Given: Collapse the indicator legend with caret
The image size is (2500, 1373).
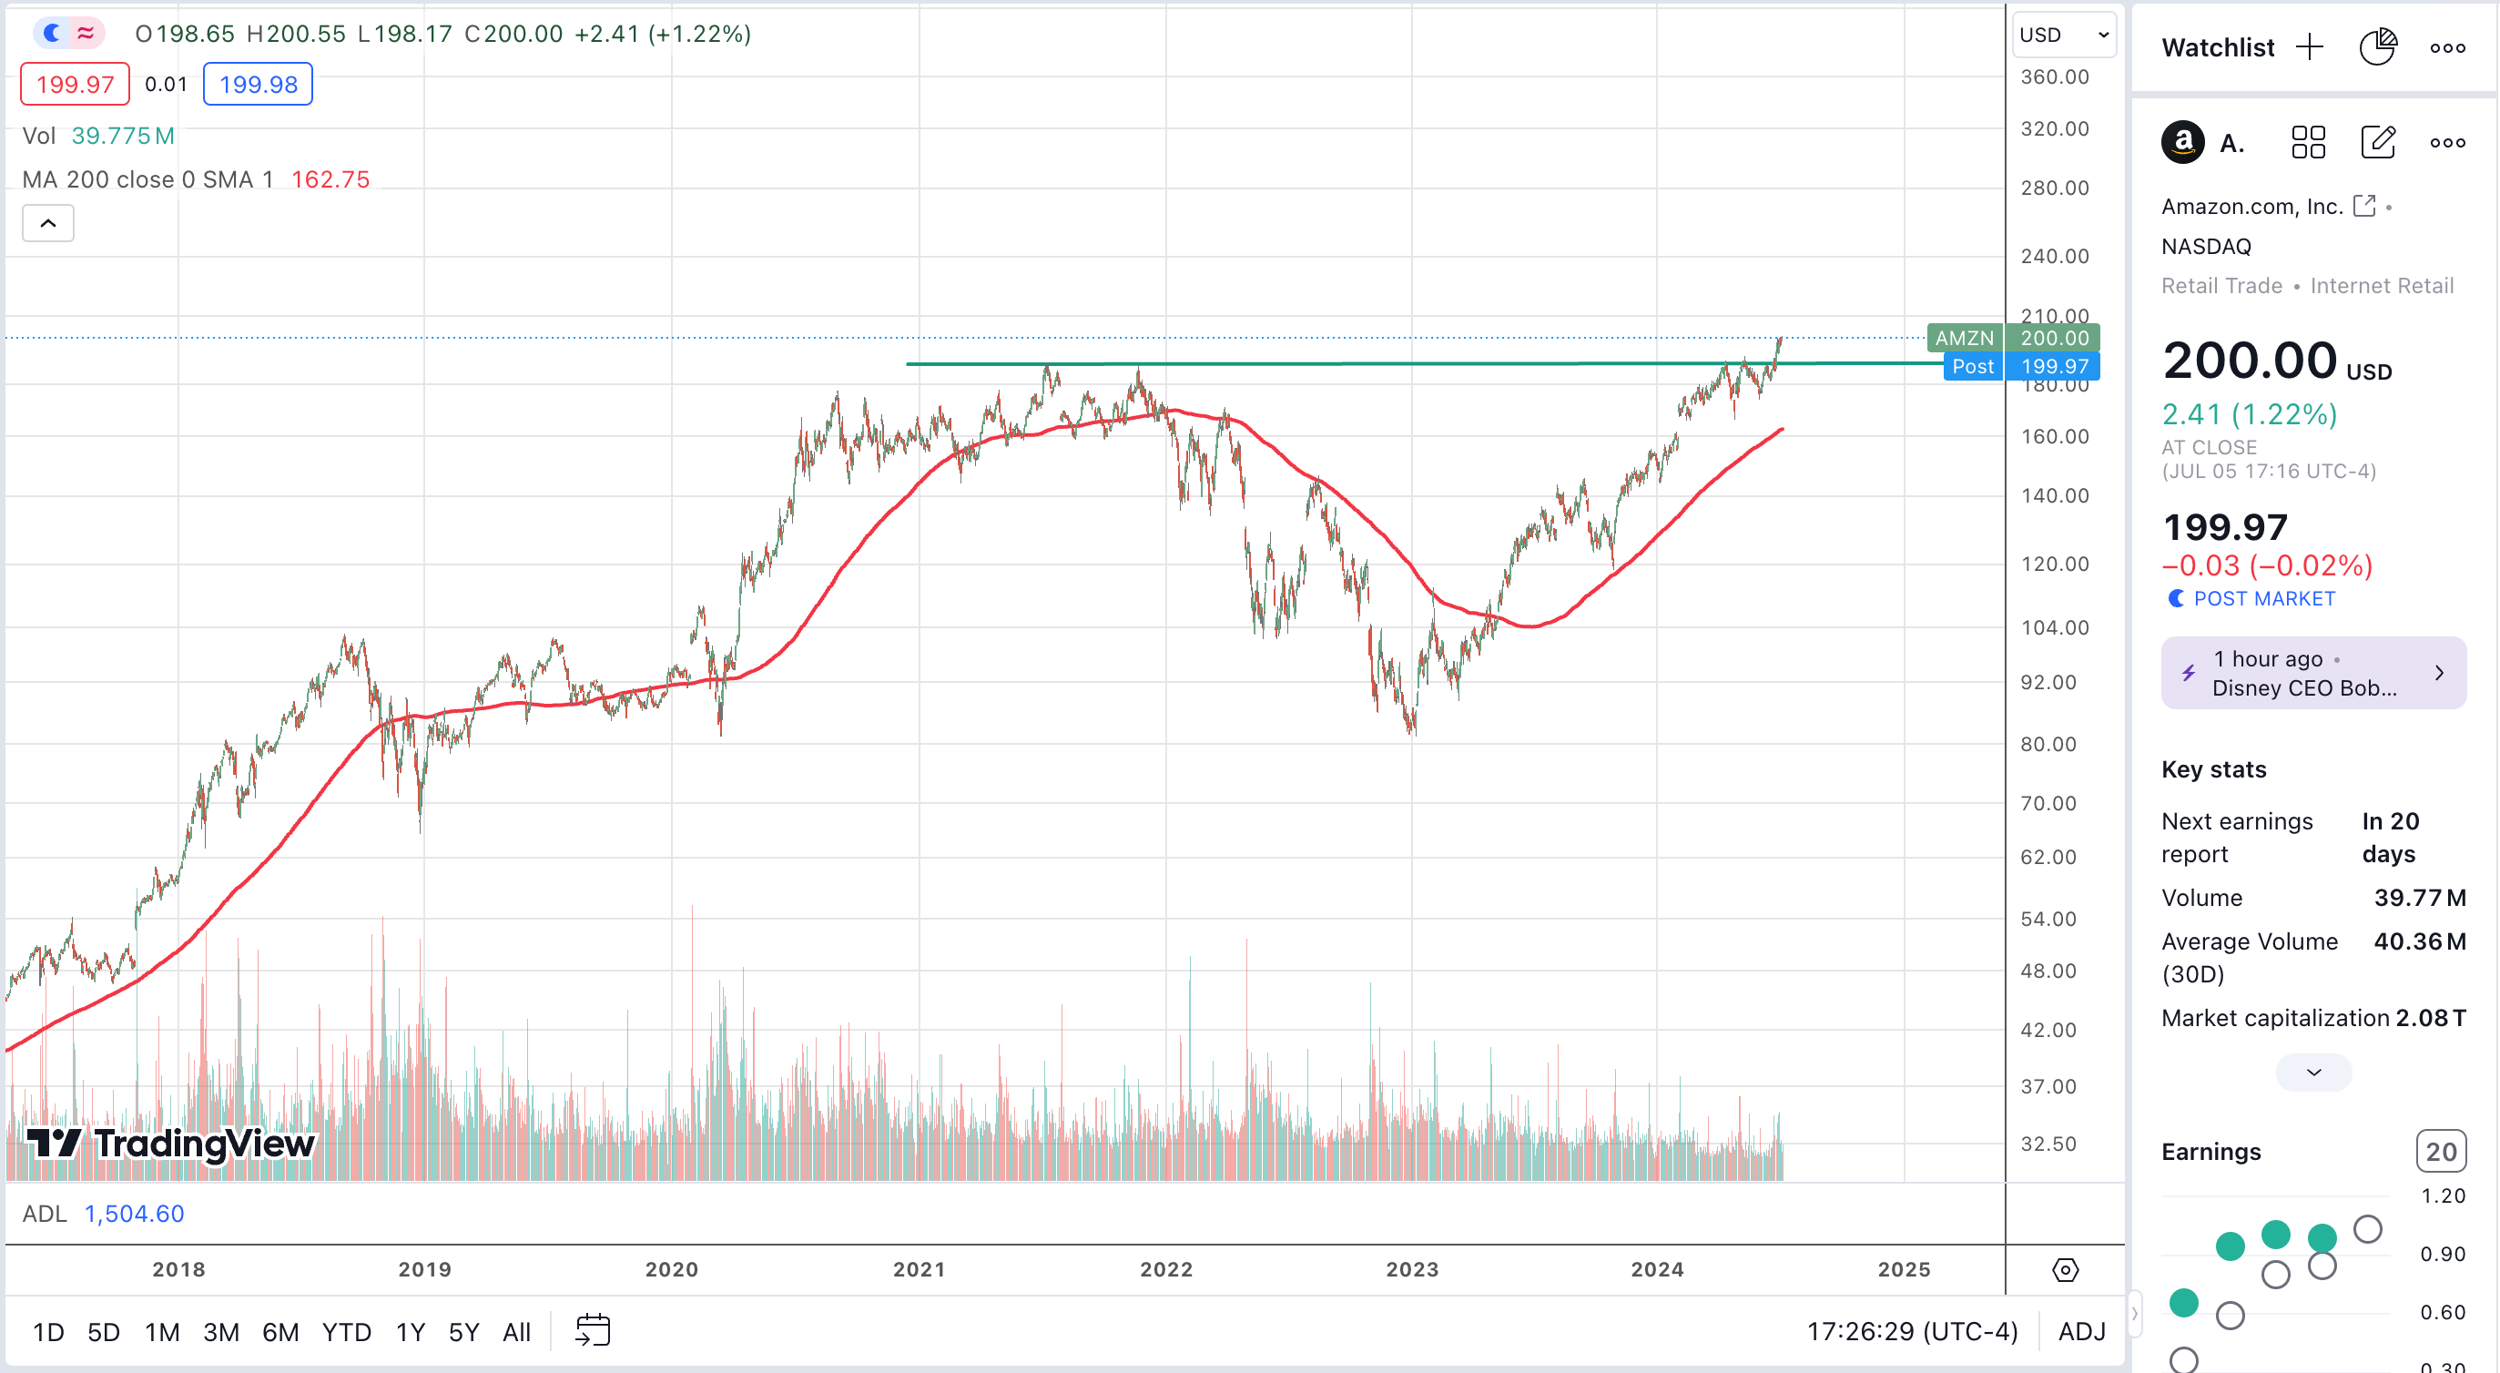Looking at the screenshot, I should (x=47, y=223).
